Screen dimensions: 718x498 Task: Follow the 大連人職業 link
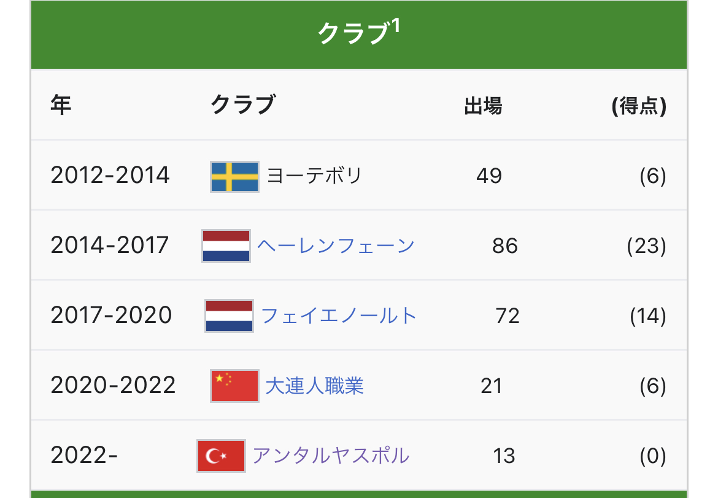click(314, 386)
